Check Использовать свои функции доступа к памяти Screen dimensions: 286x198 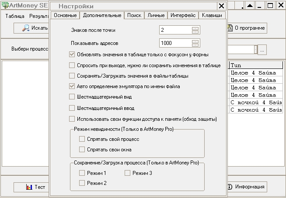click(x=72, y=119)
